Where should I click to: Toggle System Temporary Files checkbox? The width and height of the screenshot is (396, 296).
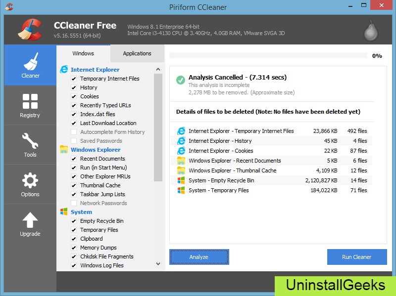(74, 230)
